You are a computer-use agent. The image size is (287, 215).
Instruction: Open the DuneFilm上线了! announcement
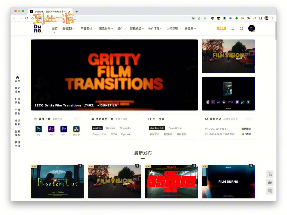pos(218,129)
